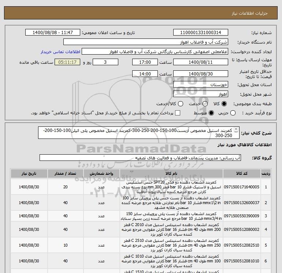Select the کالا radio button
This screenshot has height=273, width=282.
(224, 104)
